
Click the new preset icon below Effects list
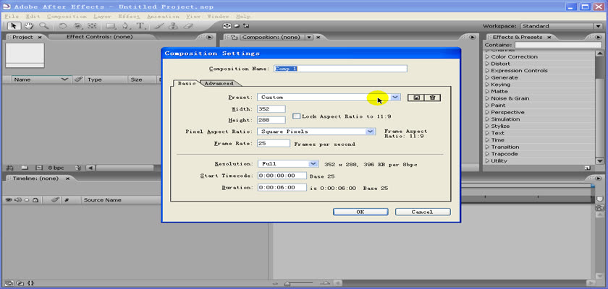point(587,168)
